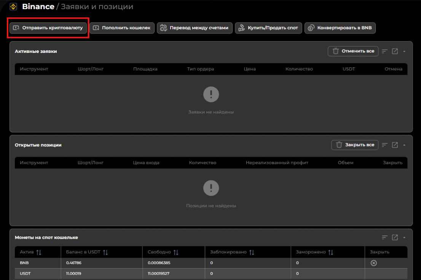This screenshot has height=280, width=421.
Task: Collapse the Открытые позиции panel
Action: pos(404,145)
